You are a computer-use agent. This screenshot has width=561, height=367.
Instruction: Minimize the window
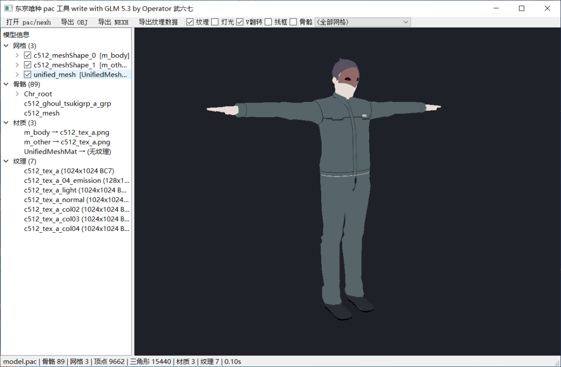pos(496,8)
